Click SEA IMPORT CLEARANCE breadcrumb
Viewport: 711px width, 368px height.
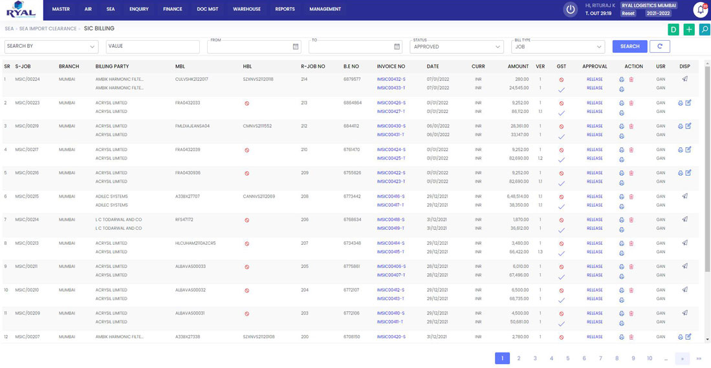[x=48, y=28]
